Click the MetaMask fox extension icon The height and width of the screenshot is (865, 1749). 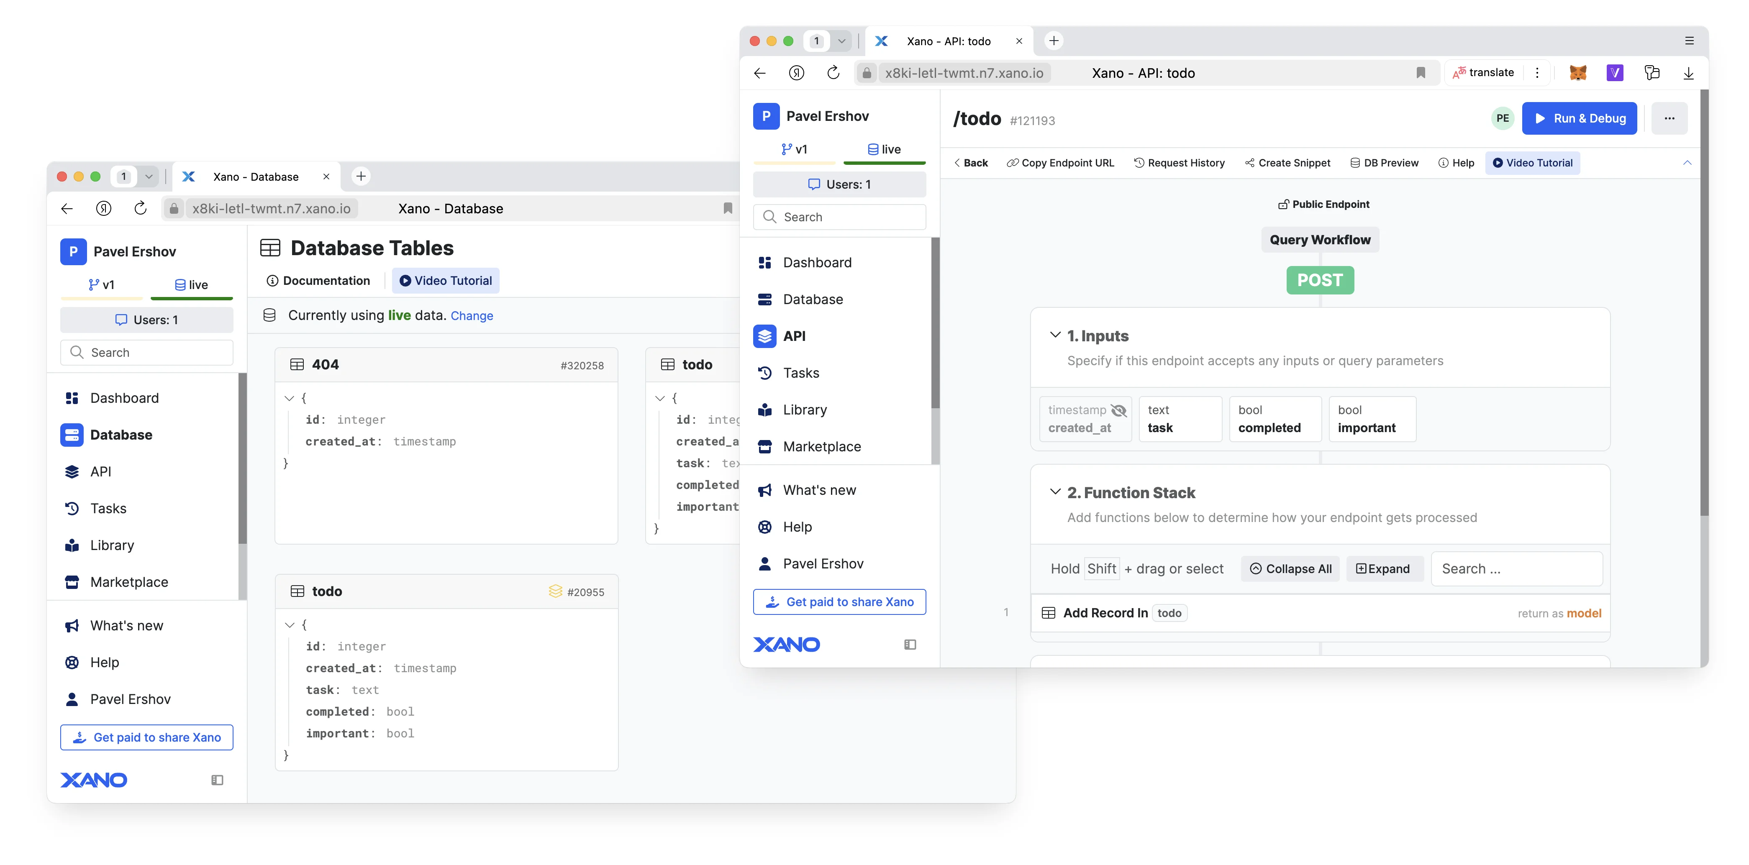point(1578,73)
